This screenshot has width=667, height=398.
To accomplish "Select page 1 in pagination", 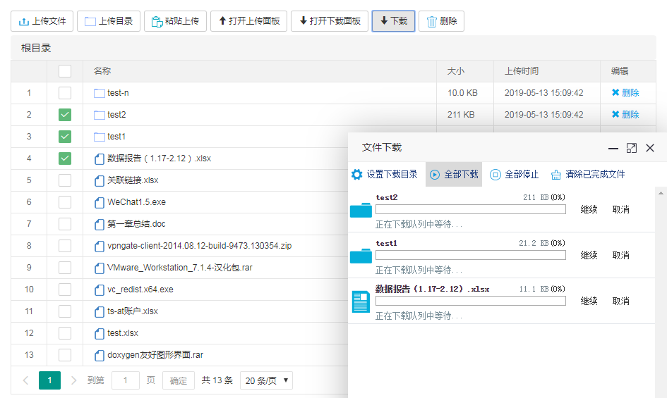I will (x=50, y=380).
